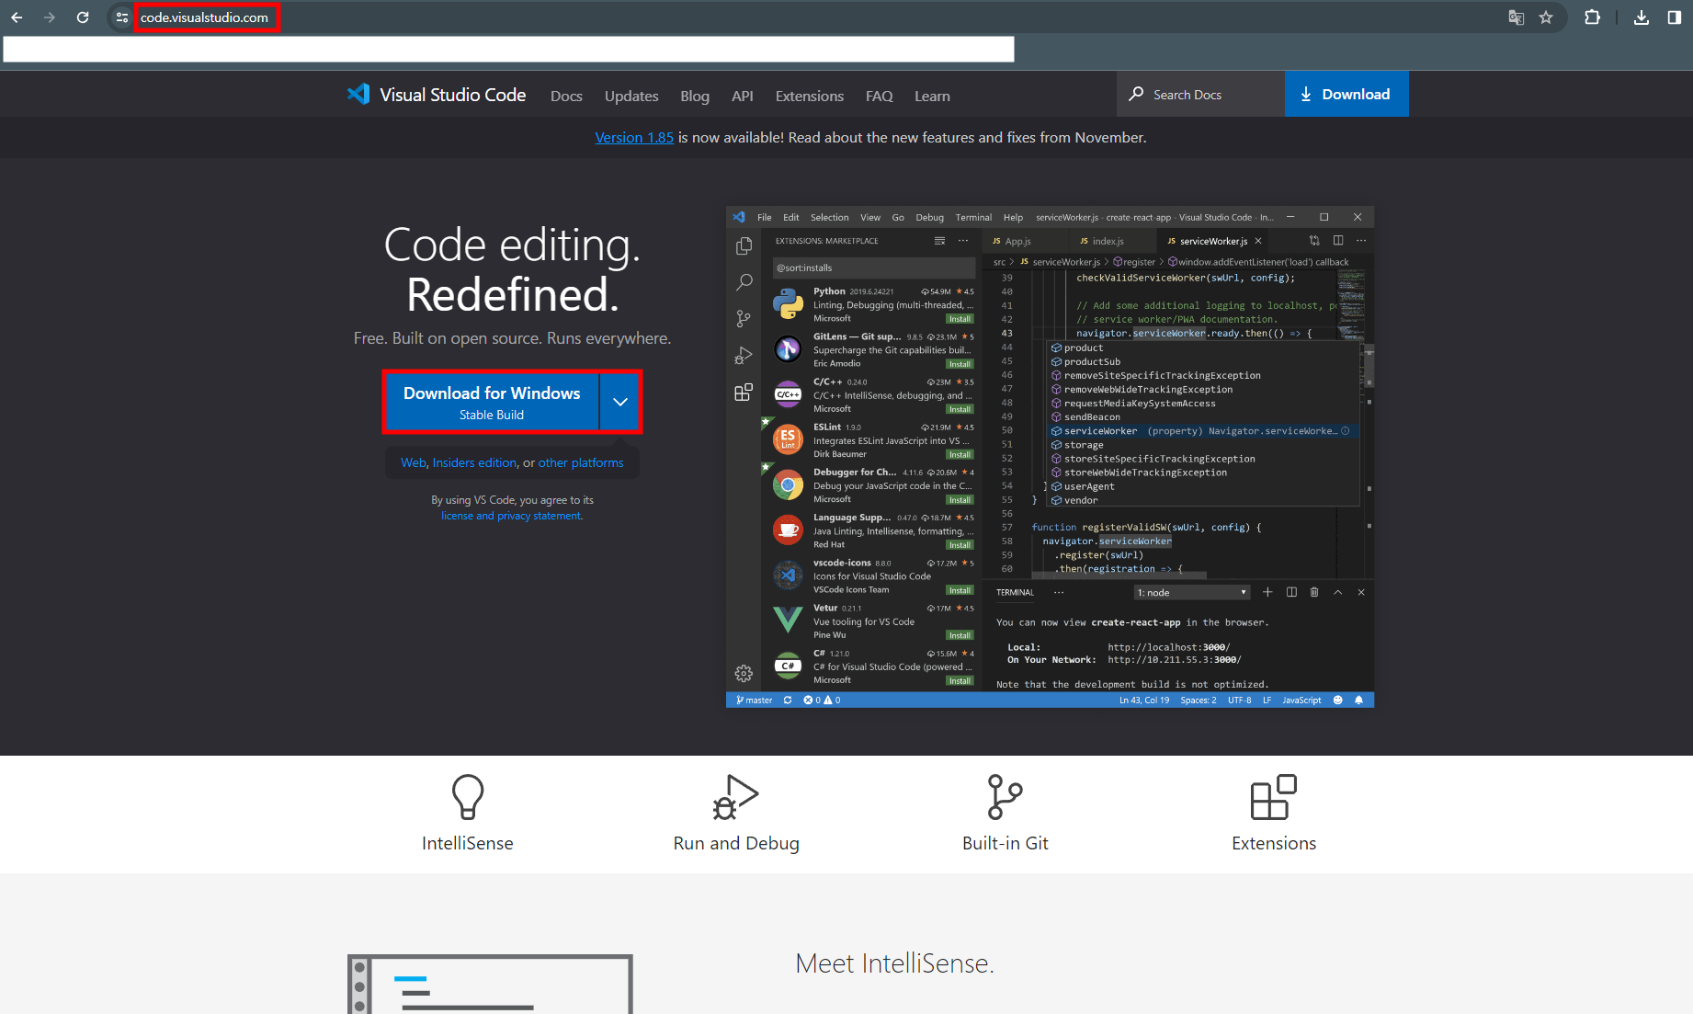This screenshot has height=1014, width=1693.
Task: Click the Extensions blocks icon
Action: point(1274,796)
